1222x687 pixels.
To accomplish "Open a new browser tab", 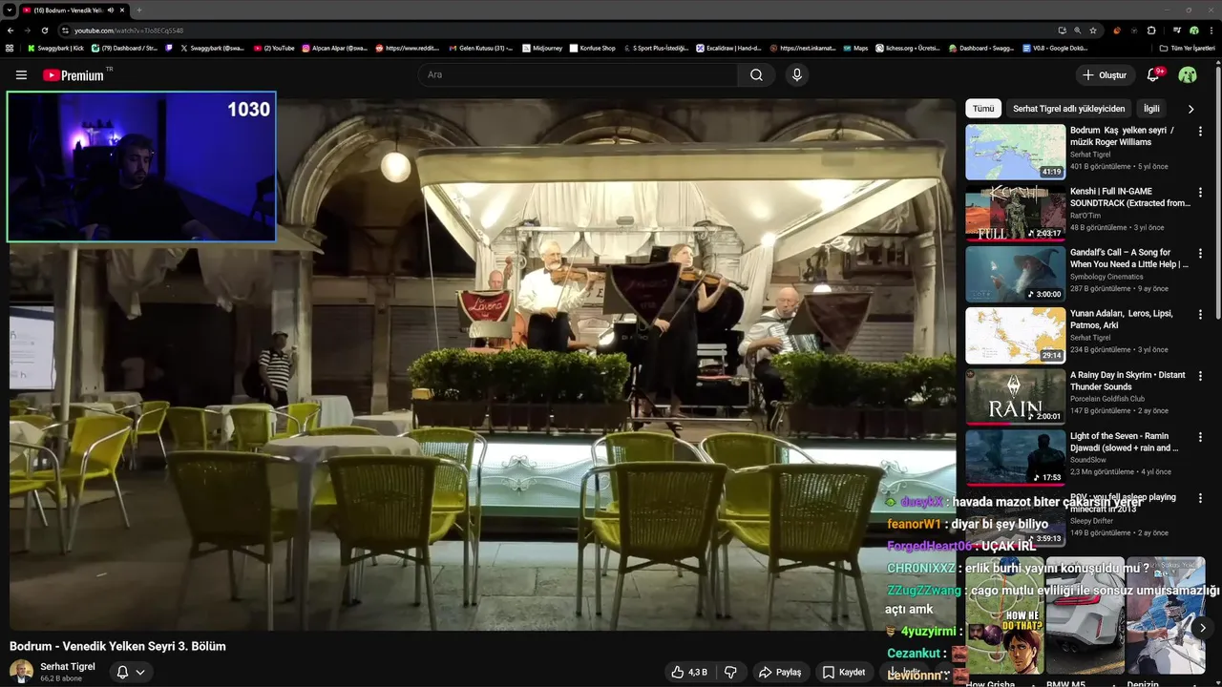I will tap(139, 10).
